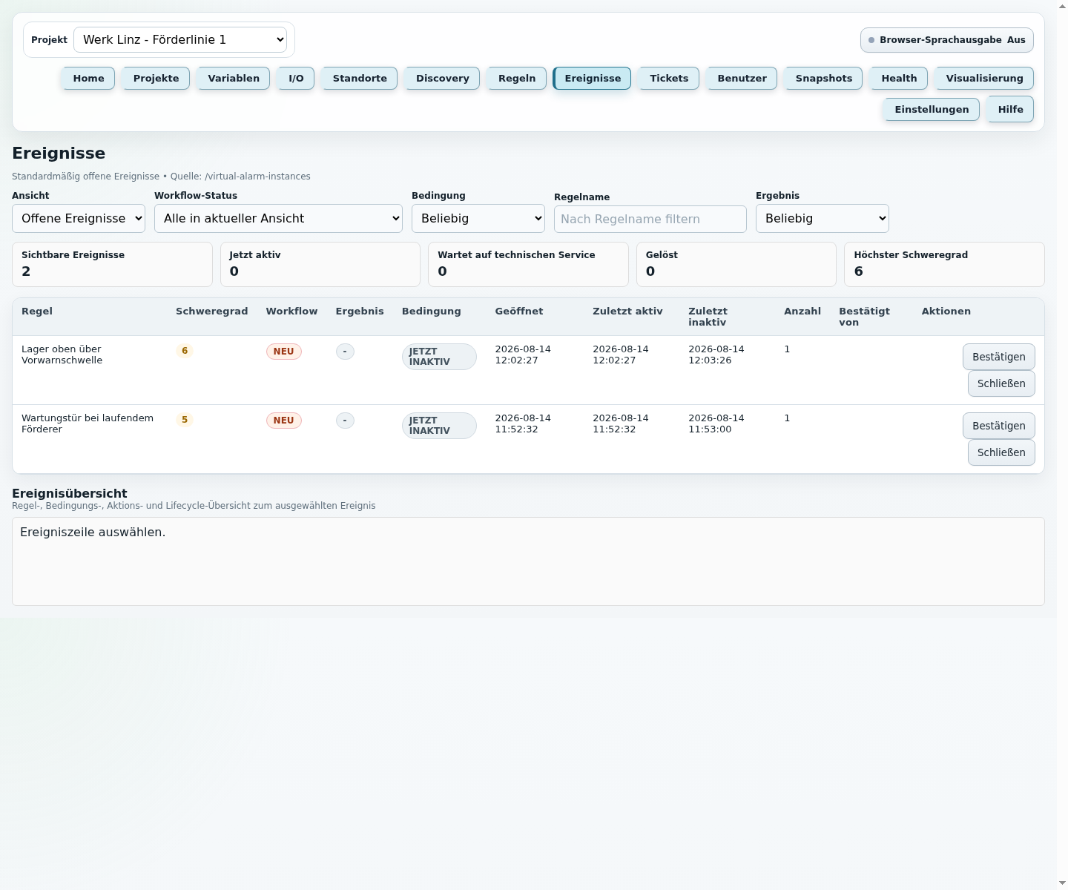The image size is (1068, 890).
Task: Click NEU badge of Wartungstür row
Action: pyautogui.click(x=283, y=421)
